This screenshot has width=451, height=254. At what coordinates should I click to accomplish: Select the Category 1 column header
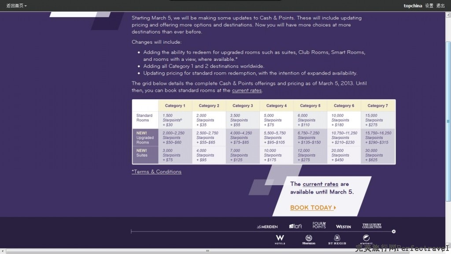tap(175, 106)
